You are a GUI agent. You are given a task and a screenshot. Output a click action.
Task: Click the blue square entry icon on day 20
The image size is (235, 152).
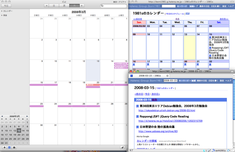tap(185, 64)
